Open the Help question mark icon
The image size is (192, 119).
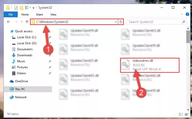pyautogui.click(x=187, y=14)
